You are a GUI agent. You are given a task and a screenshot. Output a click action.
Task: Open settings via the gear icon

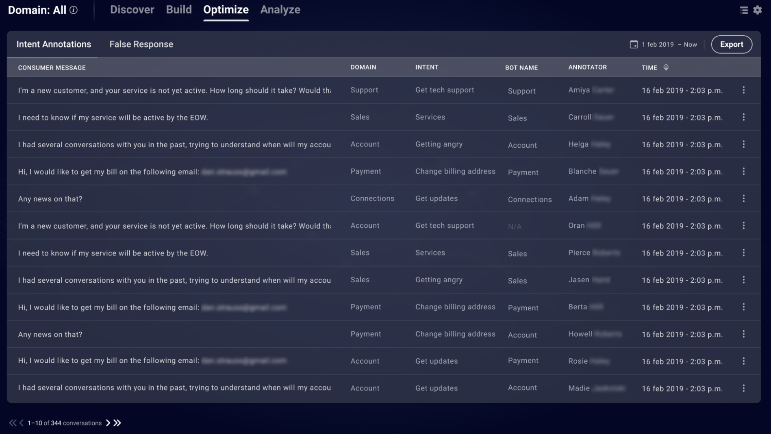757,10
